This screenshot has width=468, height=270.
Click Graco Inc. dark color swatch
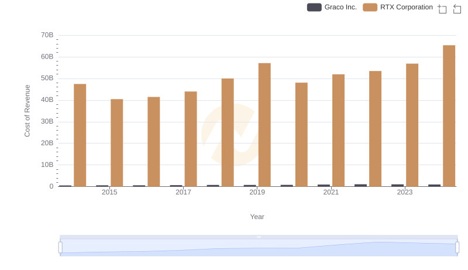point(314,7)
